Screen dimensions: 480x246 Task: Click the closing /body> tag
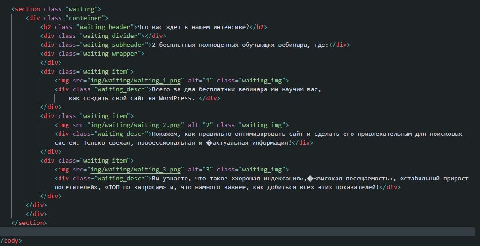pos(11,241)
